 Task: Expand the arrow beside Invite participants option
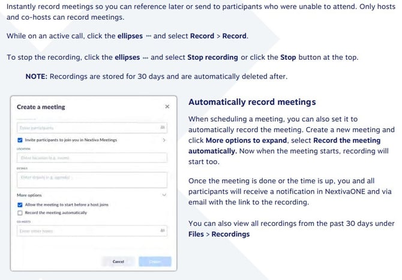pyautogui.click(x=164, y=140)
